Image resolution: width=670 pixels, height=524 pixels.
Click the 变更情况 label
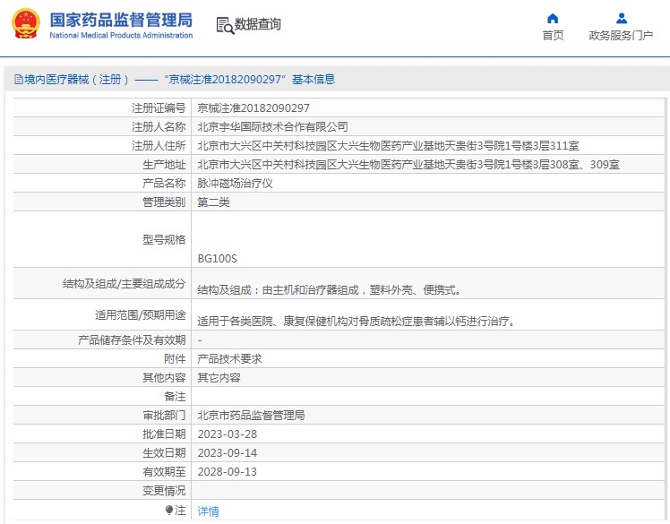tap(164, 490)
